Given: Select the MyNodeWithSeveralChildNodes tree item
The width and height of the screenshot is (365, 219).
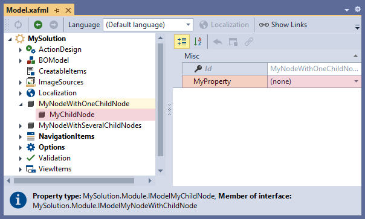Looking at the screenshot, I should [x=90, y=125].
